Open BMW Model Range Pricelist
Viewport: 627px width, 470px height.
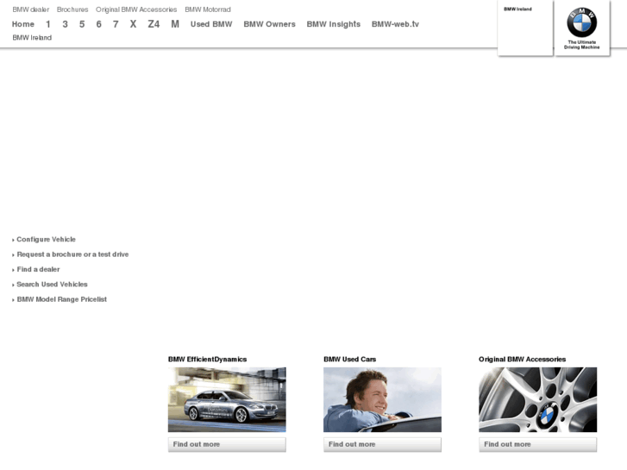pos(61,299)
